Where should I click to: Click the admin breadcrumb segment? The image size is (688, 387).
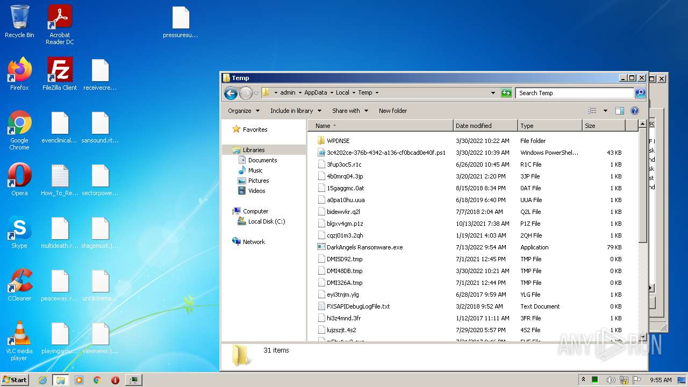click(x=288, y=93)
